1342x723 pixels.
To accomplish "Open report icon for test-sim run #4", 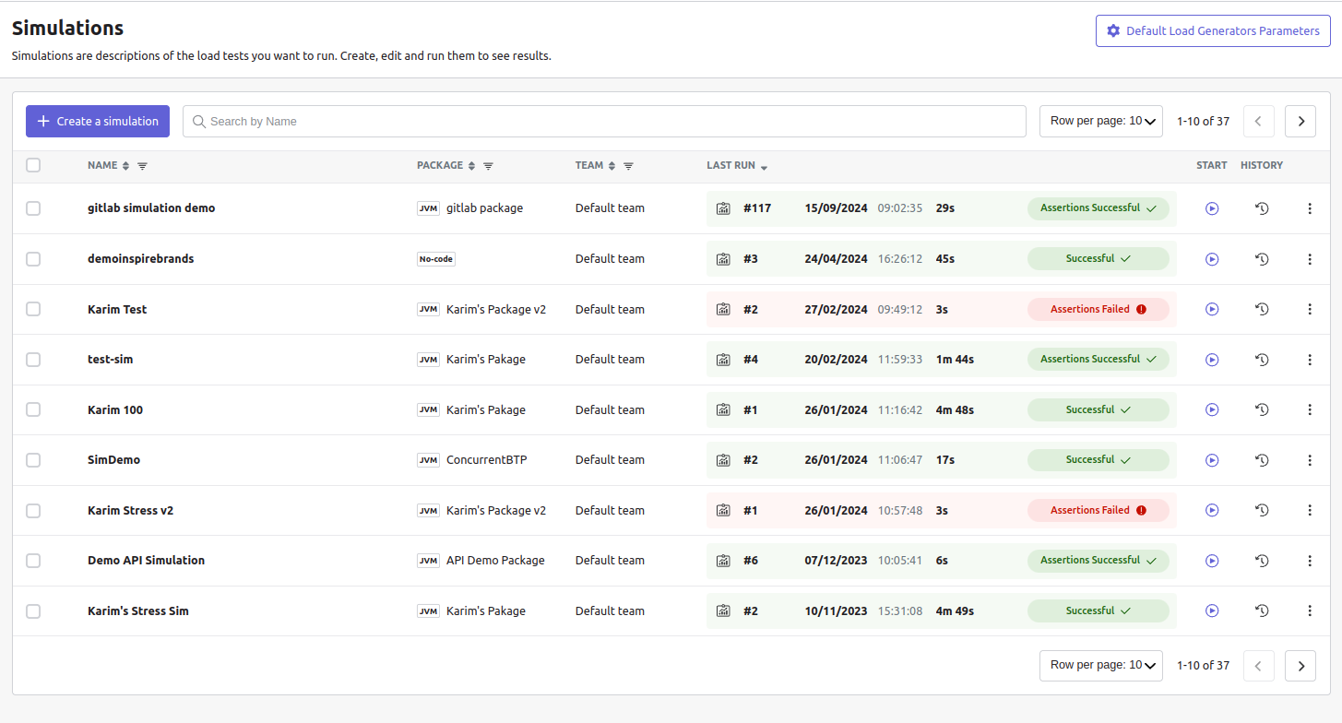I will tap(724, 360).
